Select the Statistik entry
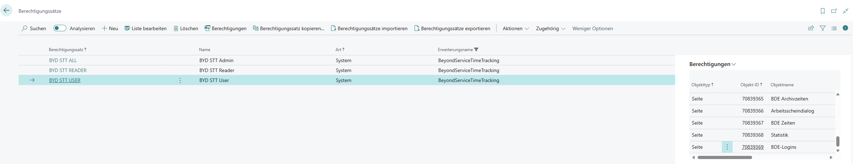Viewport: 853px width, 164px height. (780, 135)
